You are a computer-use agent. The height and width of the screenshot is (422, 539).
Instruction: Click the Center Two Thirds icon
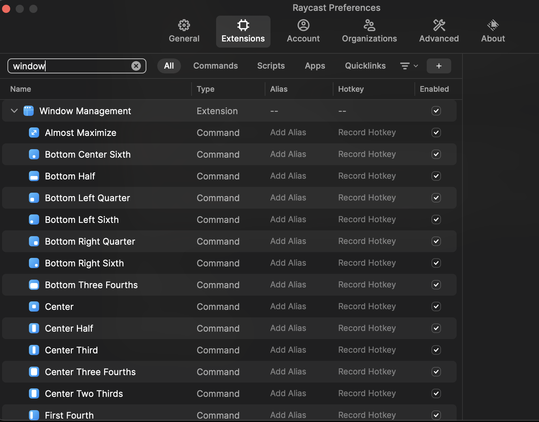click(34, 393)
